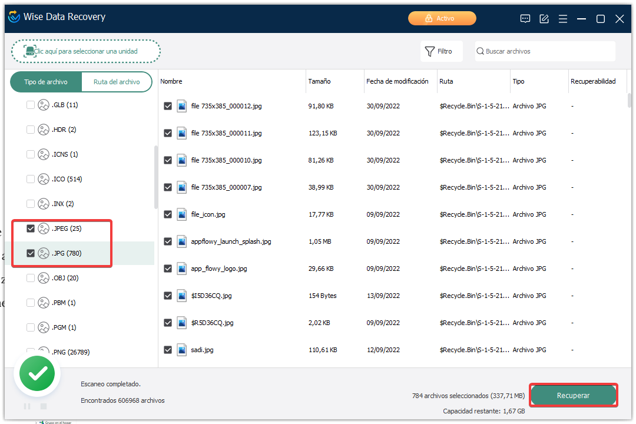The width and height of the screenshot is (636, 424).
Task: Click the stop scan icon
Action: point(43,406)
